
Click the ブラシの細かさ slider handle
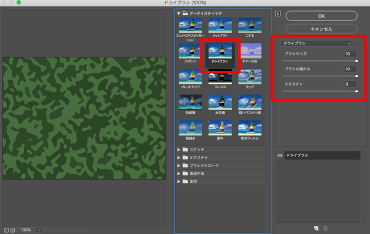pos(356,76)
